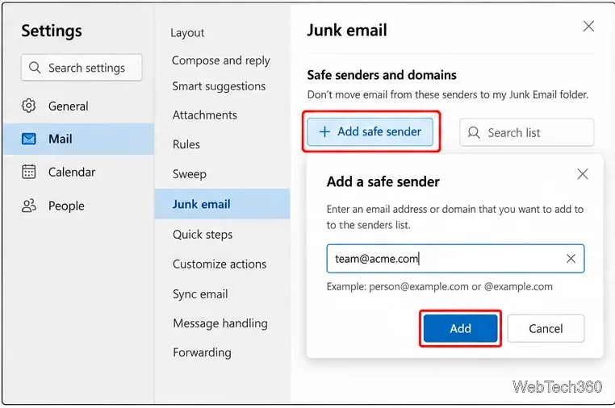Open Sync email settings
This screenshot has width=615, height=408.
pyautogui.click(x=200, y=294)
